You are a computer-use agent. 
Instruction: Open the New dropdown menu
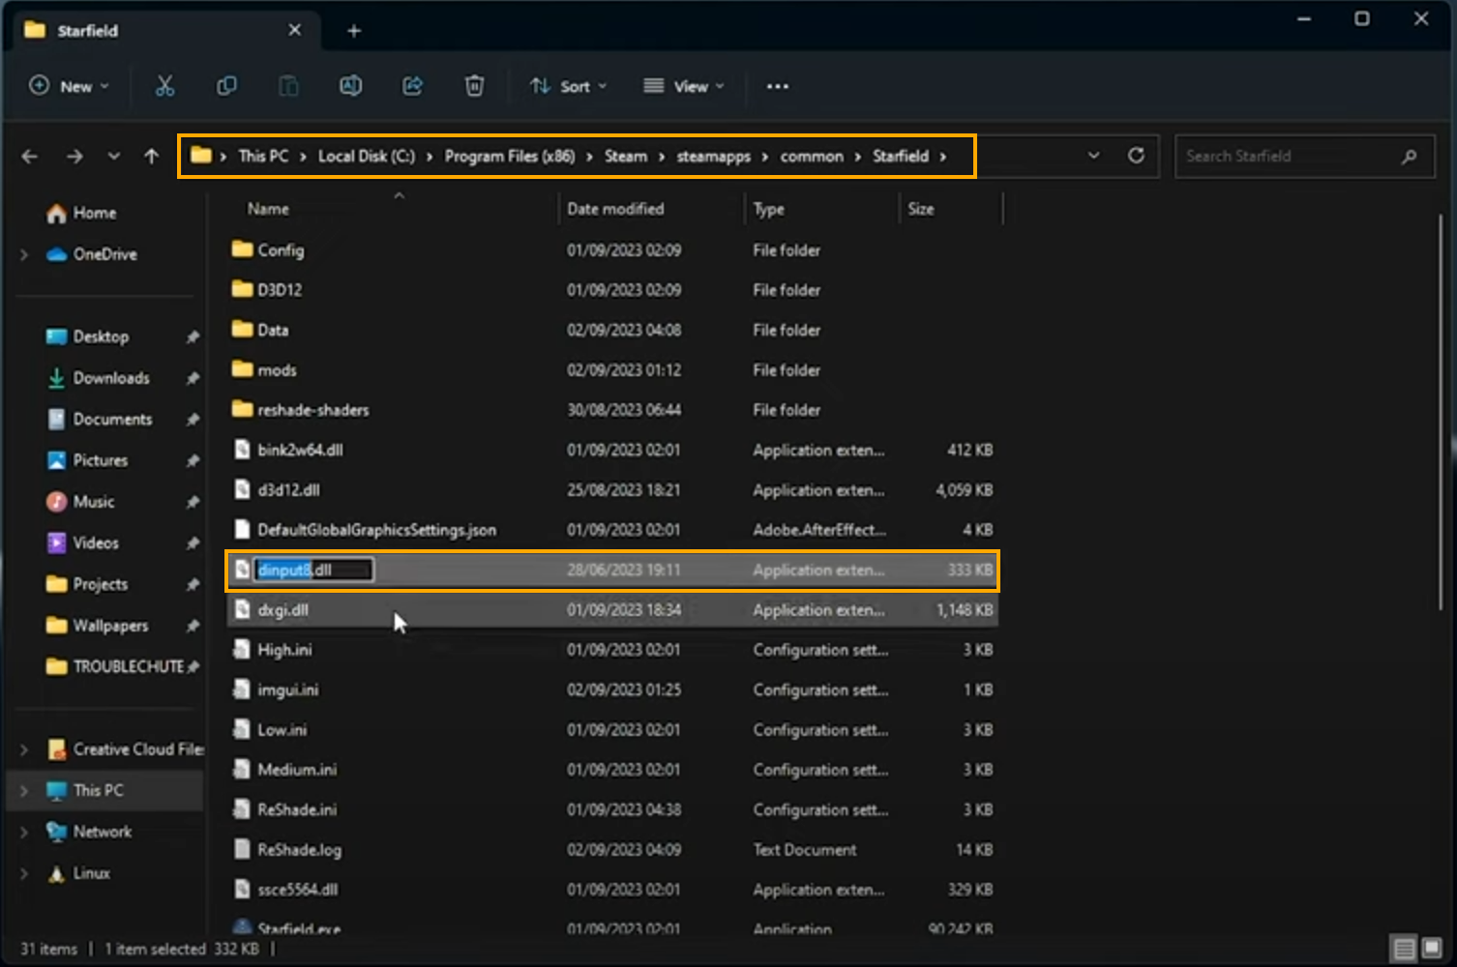(69, 86)
